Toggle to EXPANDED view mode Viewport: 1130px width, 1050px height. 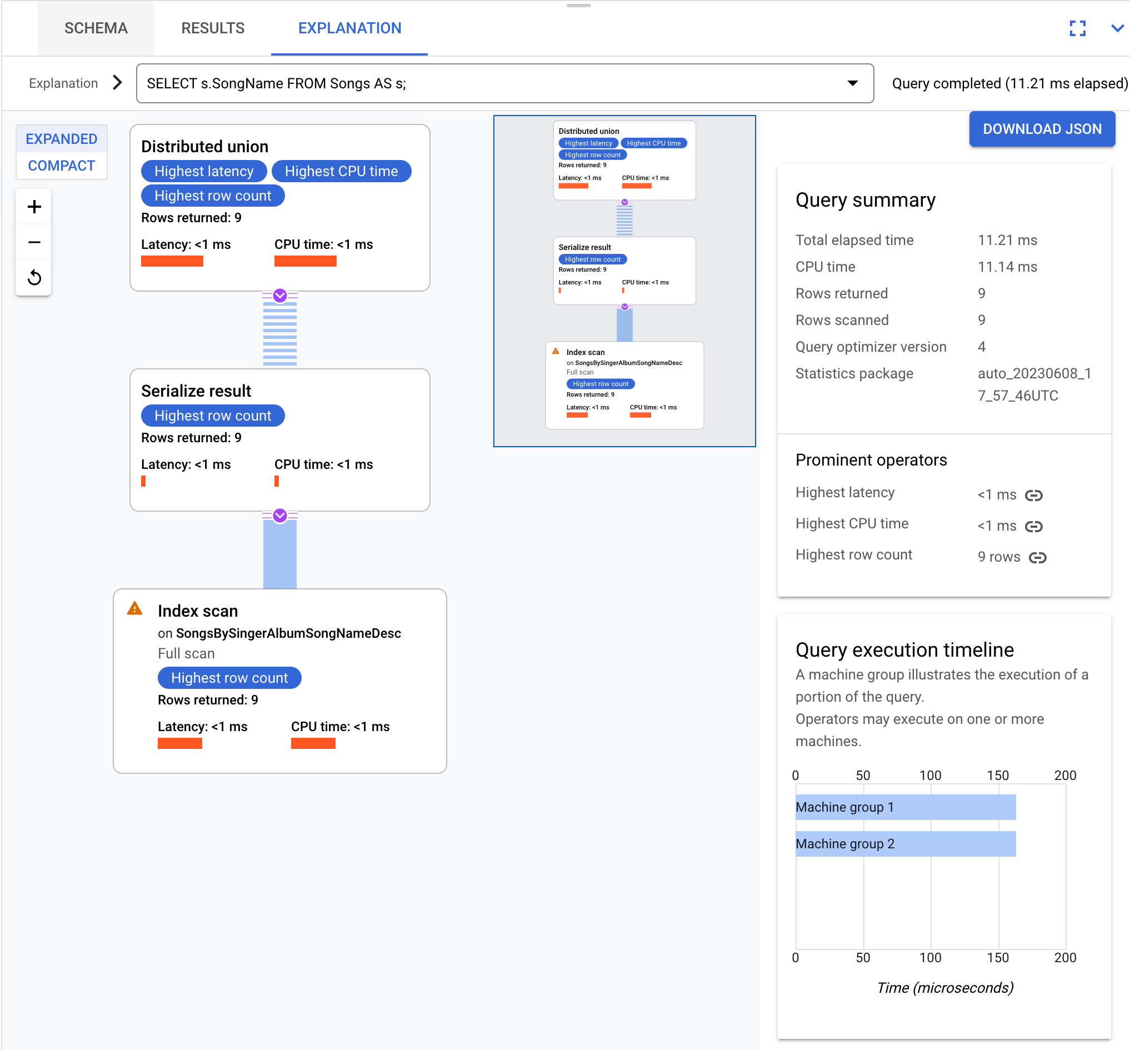click(x=61, y=138)
